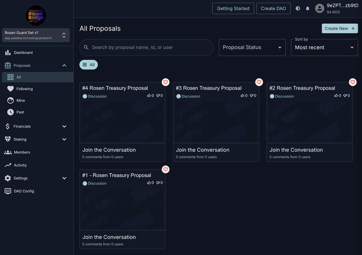Open the user avatar account menu
Viewport: 362px width, 255px height.
320,8
